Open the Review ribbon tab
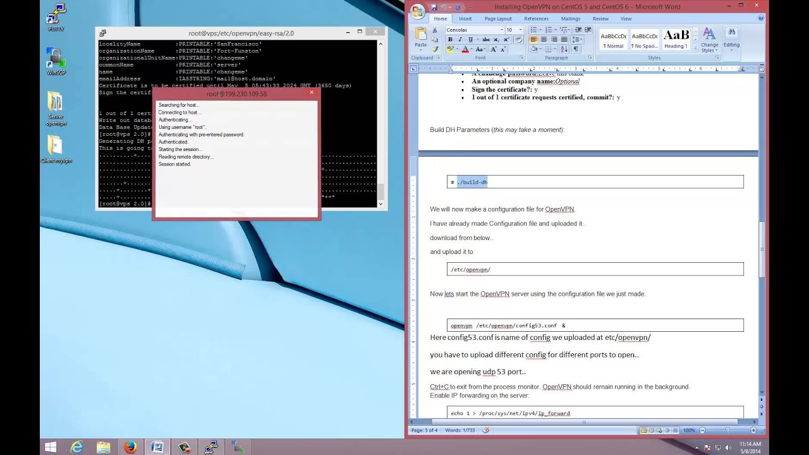809x455 pixels. [600, 19]
